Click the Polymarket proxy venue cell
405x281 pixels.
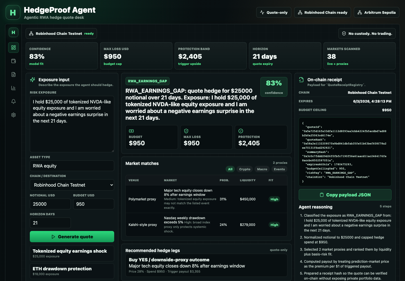142,199
